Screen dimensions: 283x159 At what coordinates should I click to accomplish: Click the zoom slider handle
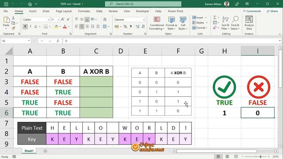click(x=260, y=156)
